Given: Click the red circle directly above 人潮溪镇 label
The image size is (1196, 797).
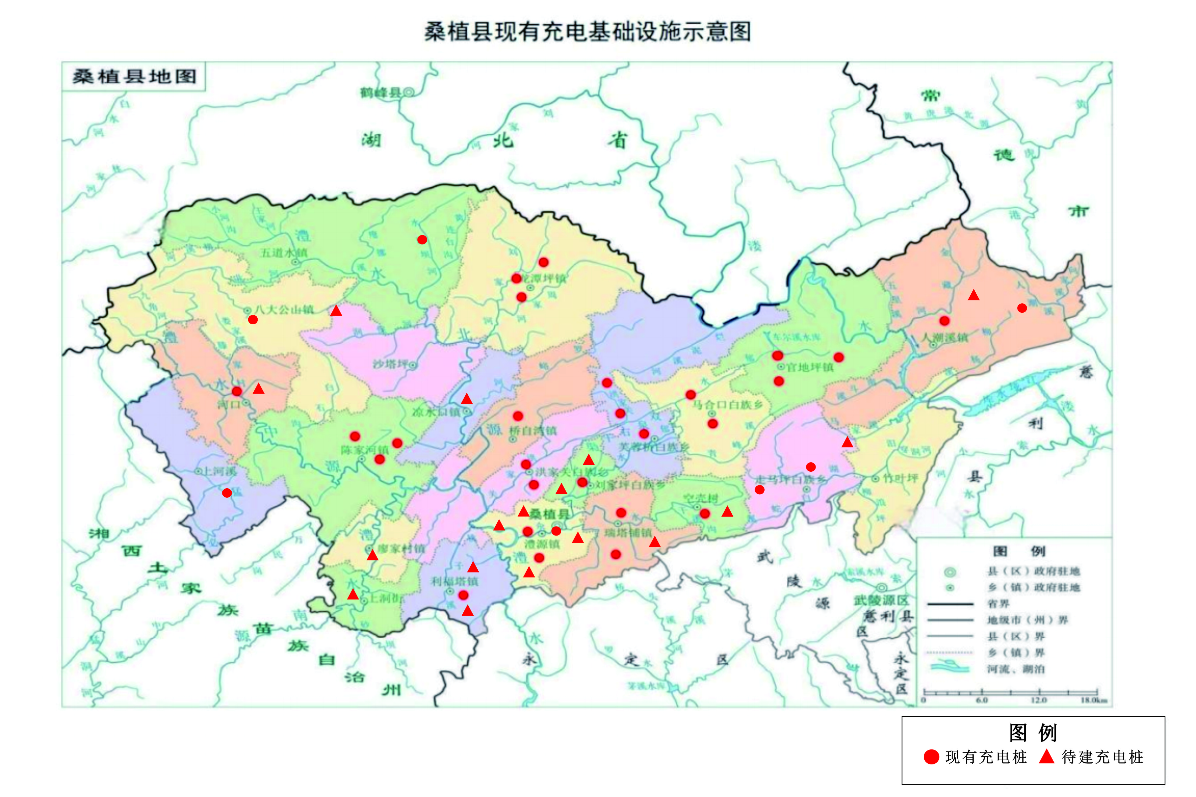Looking at the screenshot, I should (944, 321).
